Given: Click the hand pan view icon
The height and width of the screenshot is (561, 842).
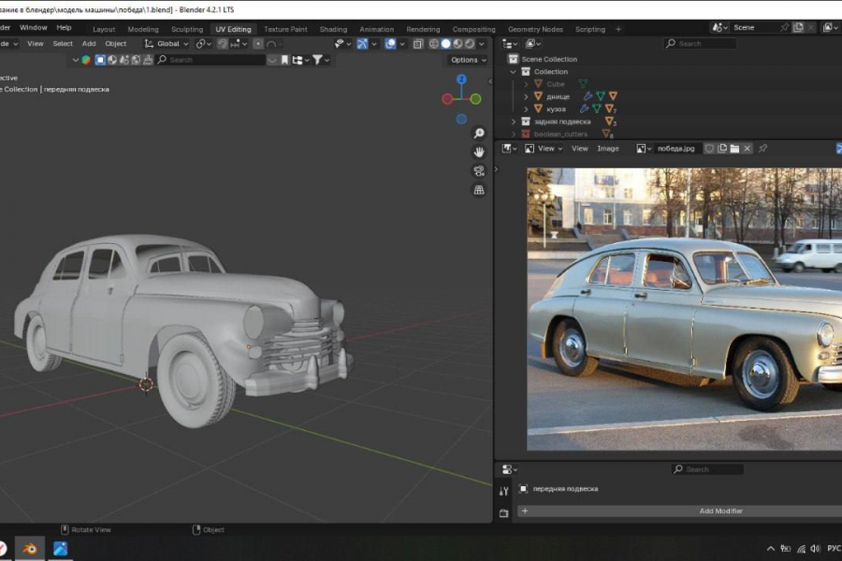Looking at the screenshot, I should (x=479, y=151).
